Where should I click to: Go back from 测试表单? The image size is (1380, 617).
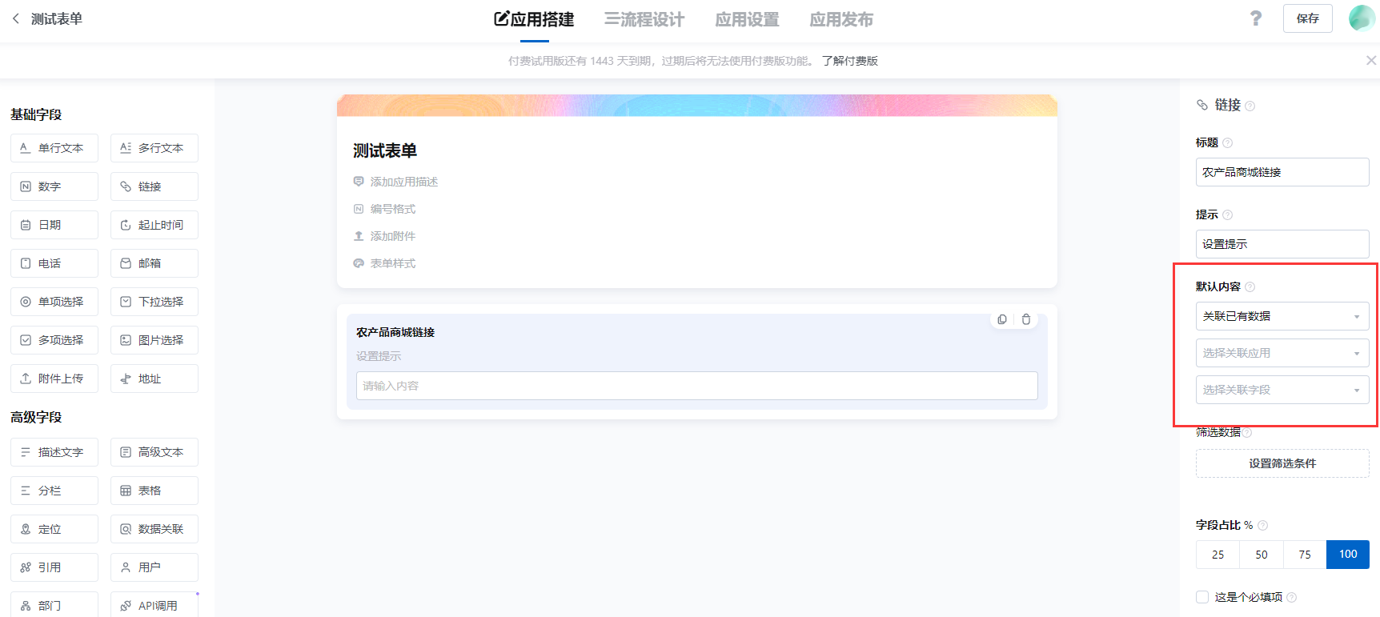coord(16,18)
